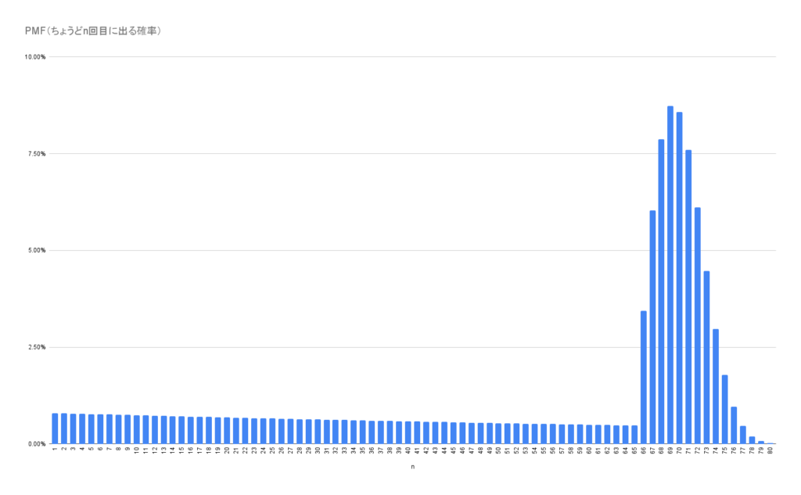Click the 7.50% y-axis label
The height and width of the screenshot is (495, 801).
[38, 154]
